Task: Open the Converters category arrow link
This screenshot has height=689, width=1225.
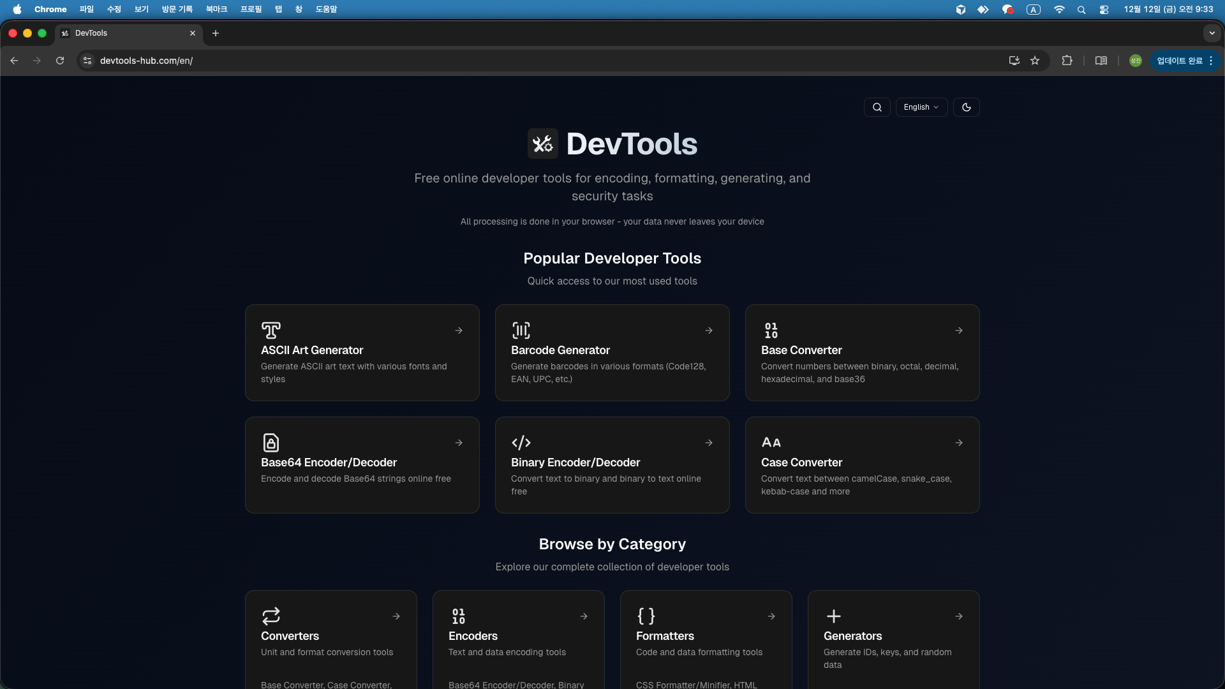Action: point(396,616)
